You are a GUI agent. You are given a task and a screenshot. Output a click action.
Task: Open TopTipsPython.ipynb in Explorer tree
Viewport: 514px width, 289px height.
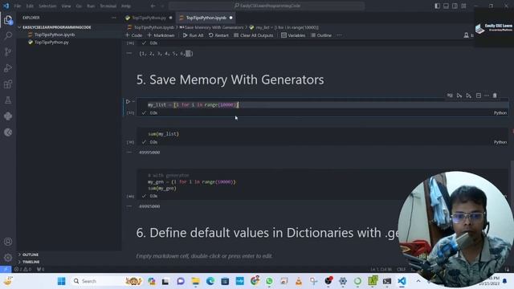point(55,35)
